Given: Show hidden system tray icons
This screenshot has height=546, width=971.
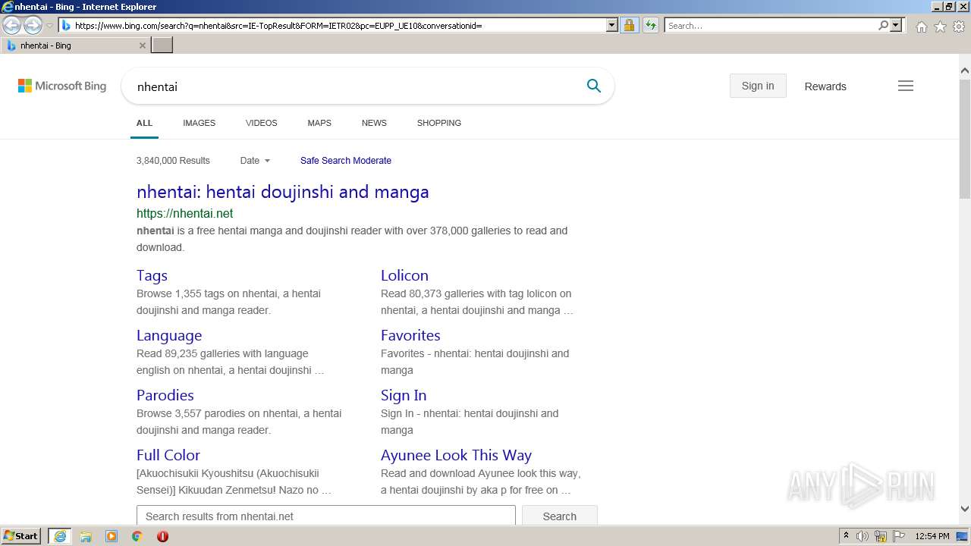Looking at the screenshot, I should [846, 536].
